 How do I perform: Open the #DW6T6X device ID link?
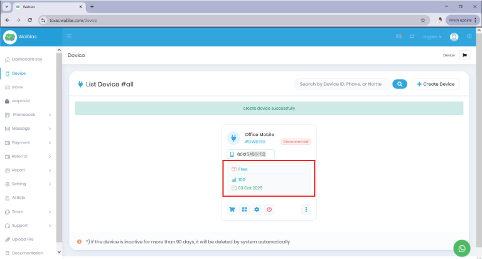click(255, 142)
